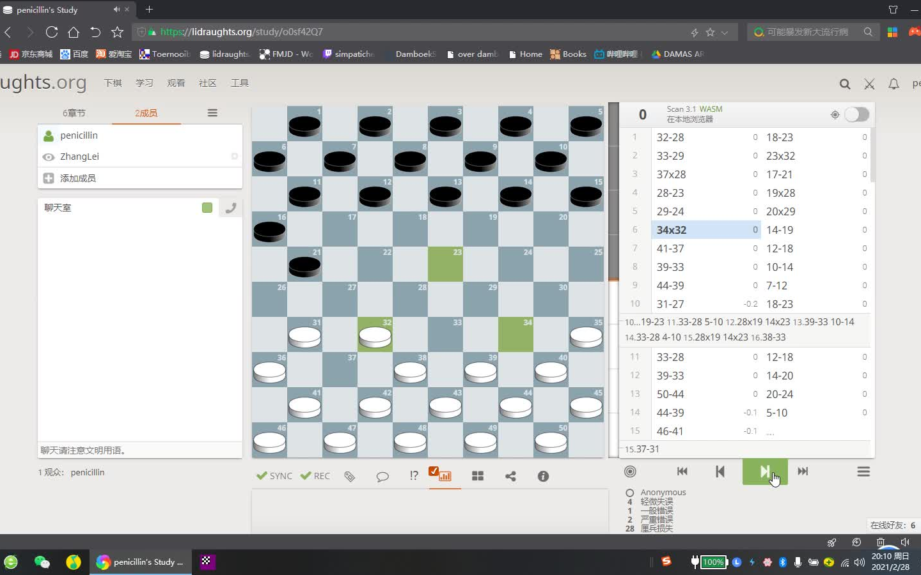921x575 pixels.
Task: Open the comment speech bubble icon
Action: click(x=382, y=477)
